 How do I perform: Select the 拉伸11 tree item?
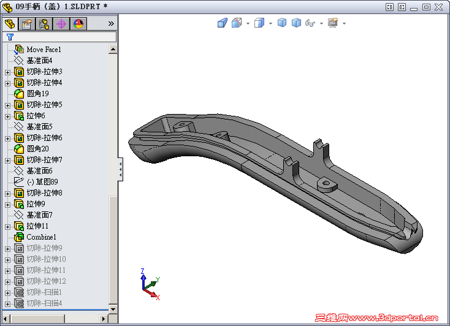point(37,226)
